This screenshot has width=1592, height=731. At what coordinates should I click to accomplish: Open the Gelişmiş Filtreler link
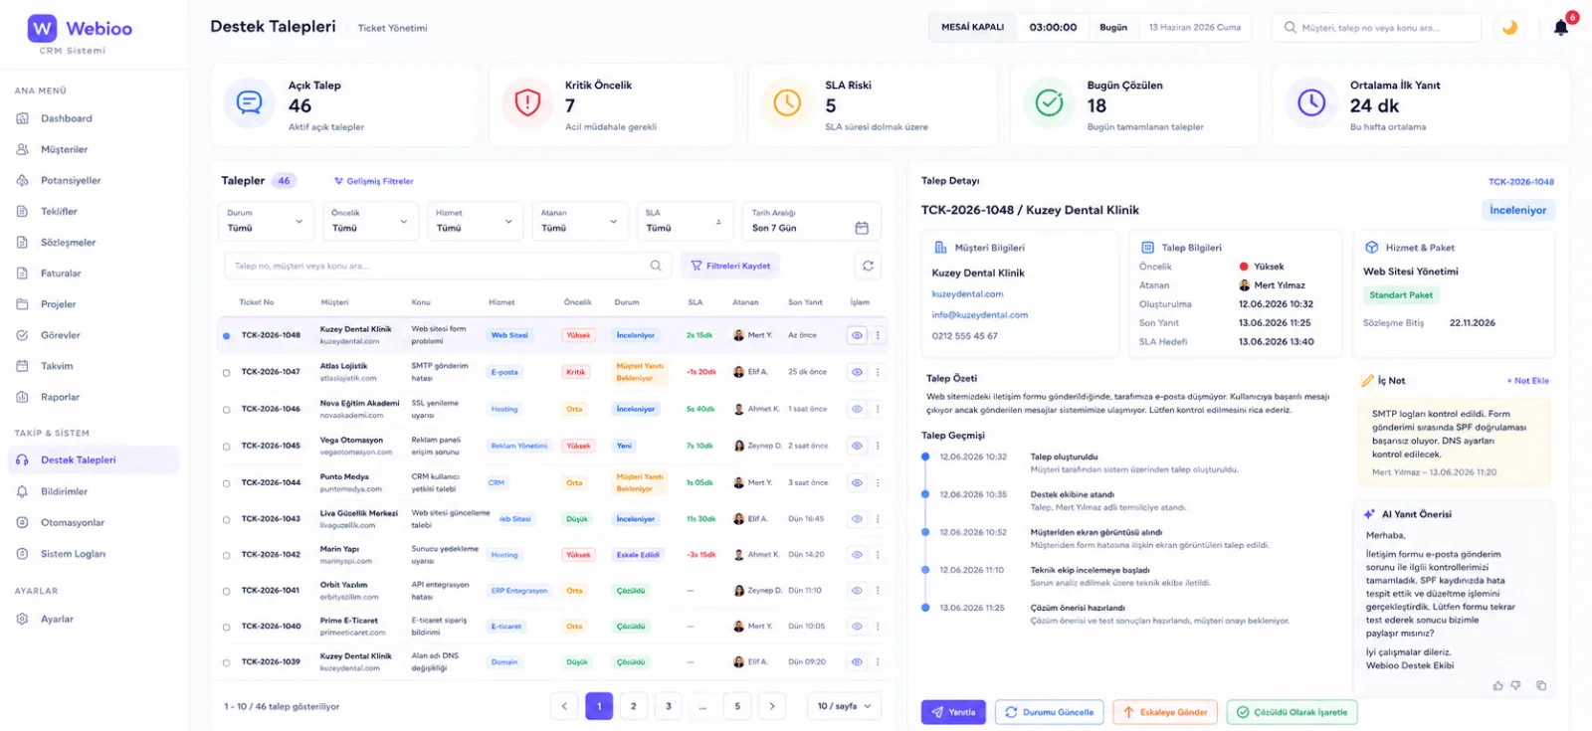(x=374, y=181)
